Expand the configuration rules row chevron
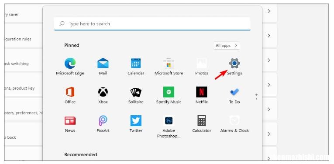334x164 pixels. [x=269, y=35]
